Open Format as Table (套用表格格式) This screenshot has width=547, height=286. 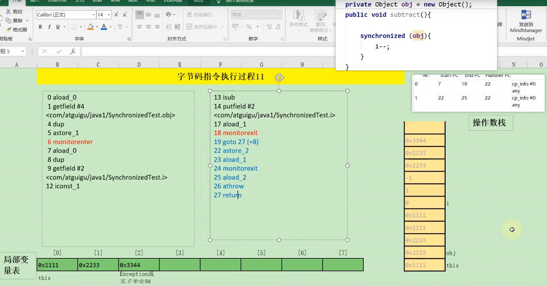click(320, 21)
